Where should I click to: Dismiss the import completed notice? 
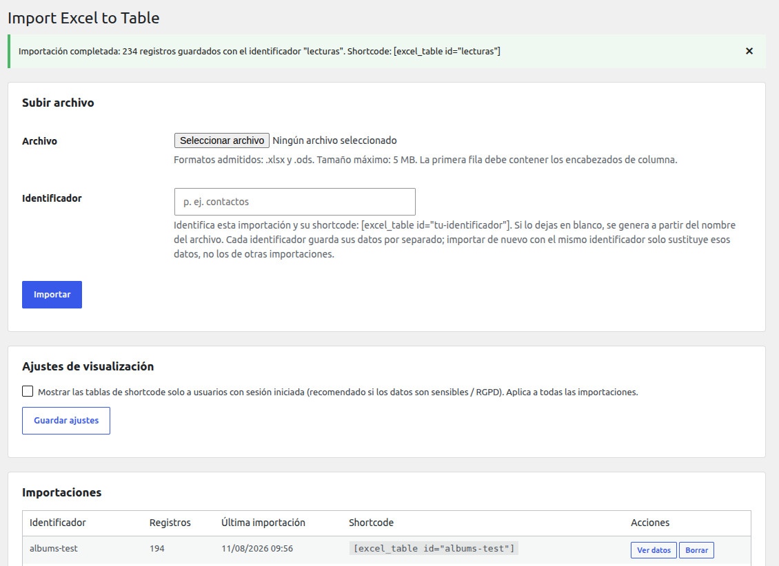(x=749, y=51)
